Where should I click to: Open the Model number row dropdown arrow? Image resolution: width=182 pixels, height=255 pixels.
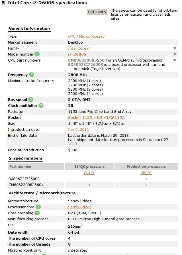tap(175, 54)
